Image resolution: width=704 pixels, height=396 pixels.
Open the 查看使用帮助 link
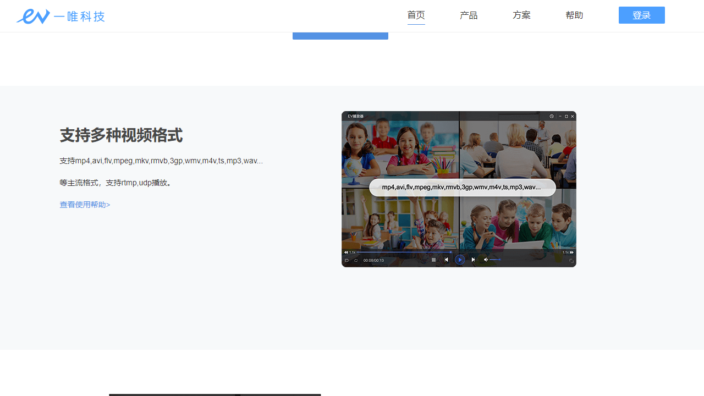click(x=85, y=204)
